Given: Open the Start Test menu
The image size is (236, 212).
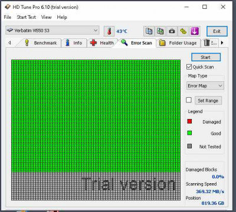Looking at the screenshot, I should 27,17.
